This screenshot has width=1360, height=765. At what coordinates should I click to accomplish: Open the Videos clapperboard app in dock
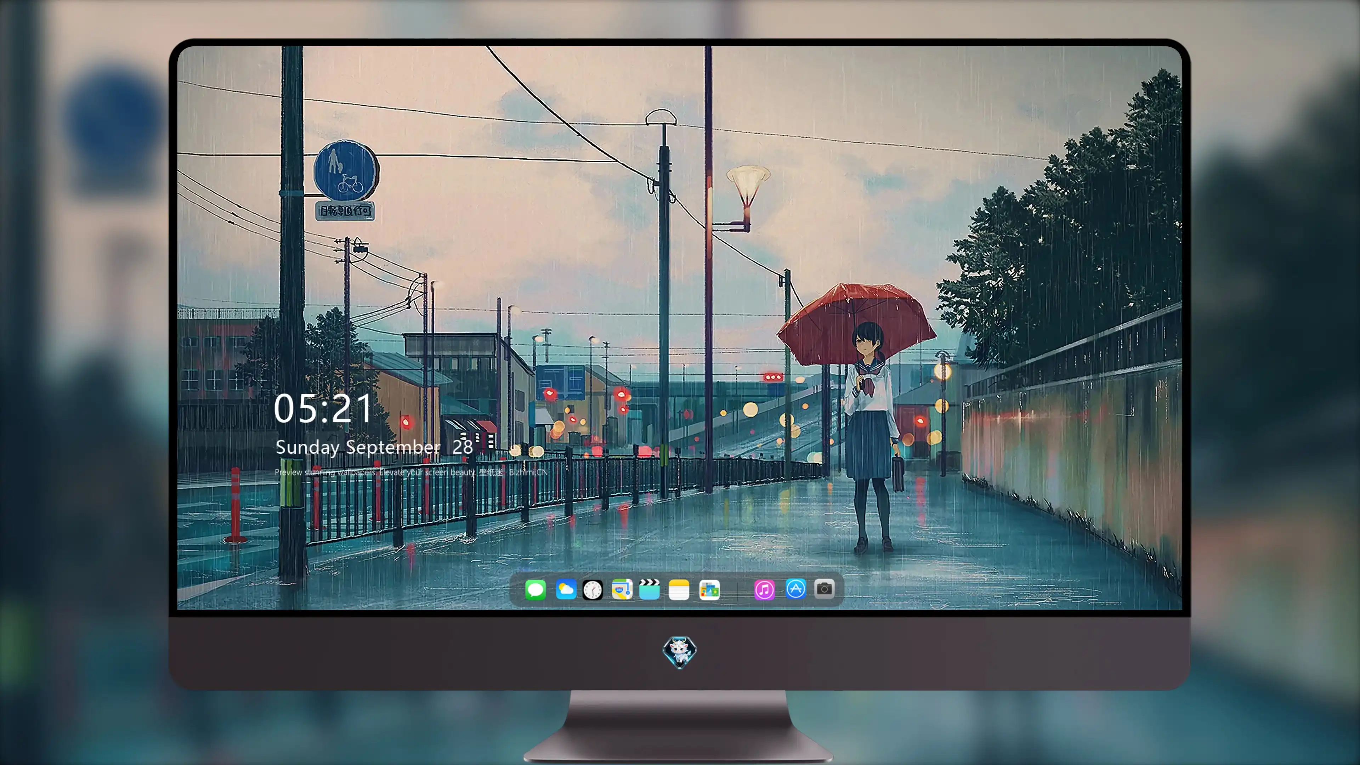(650, 589)
